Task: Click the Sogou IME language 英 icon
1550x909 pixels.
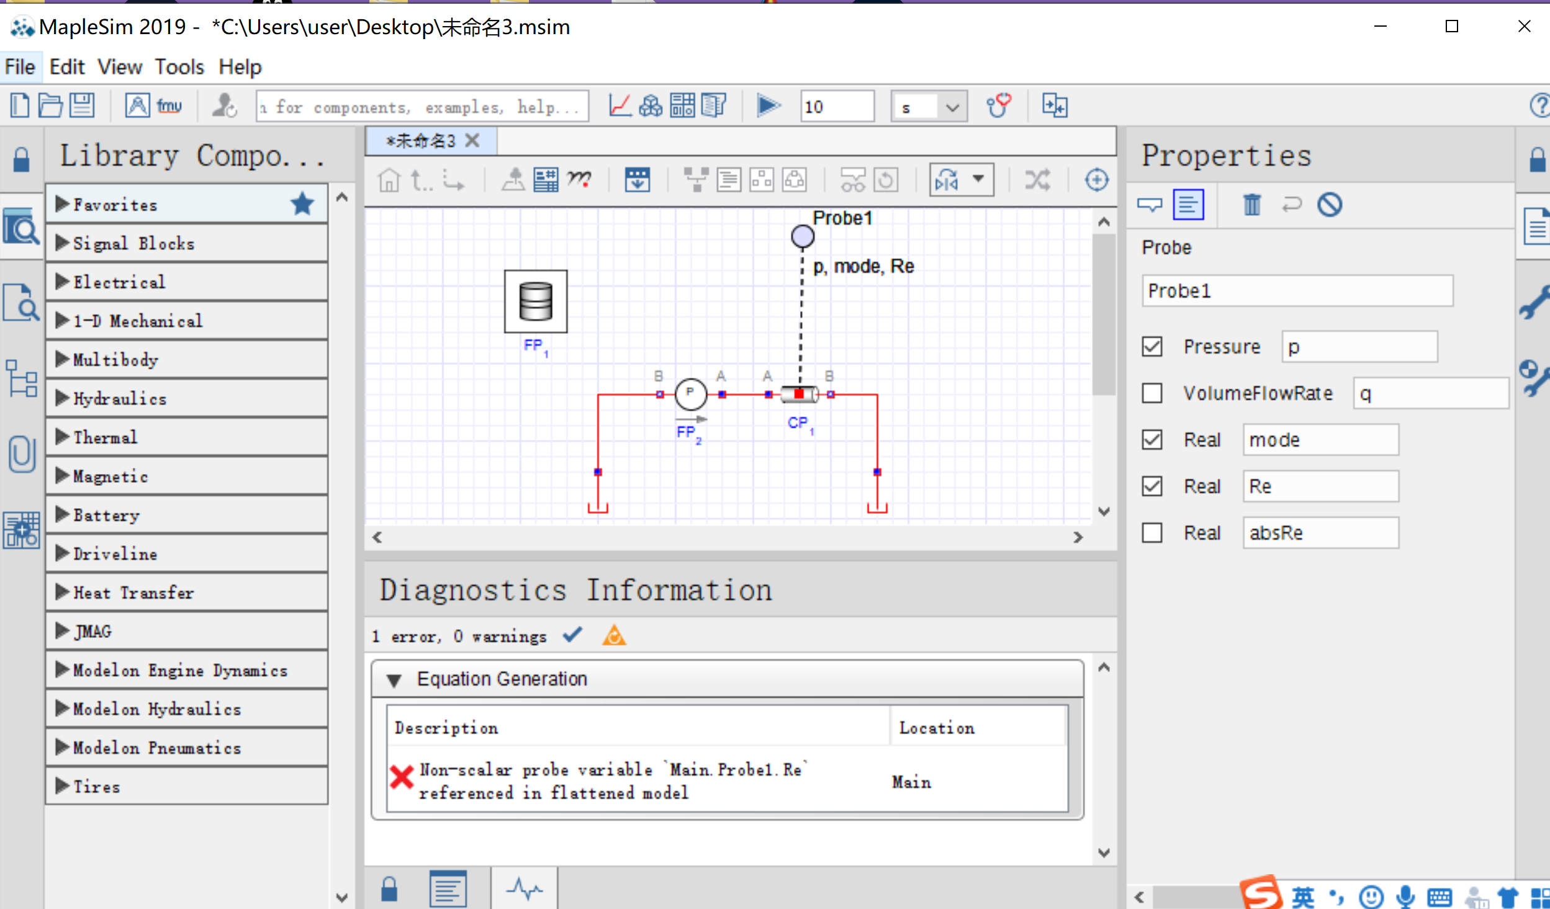Action: tap(1303, 897)
